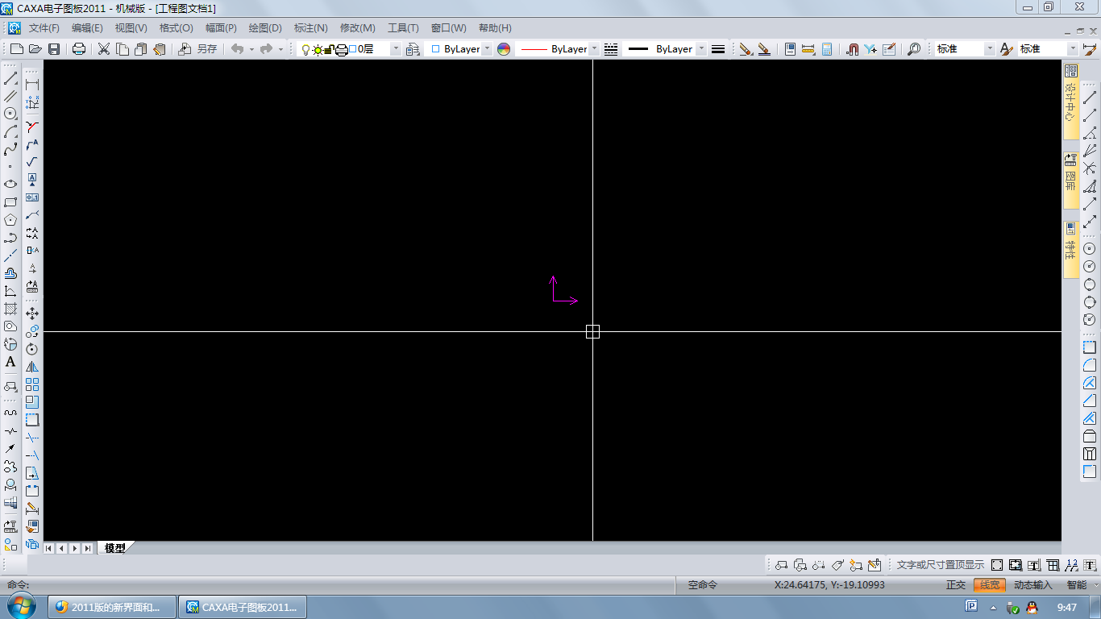Image resolution: width=1101 pixels, height=619 pixels.
Task: Click the Windows Start button
Action: [x=20, y=607]
